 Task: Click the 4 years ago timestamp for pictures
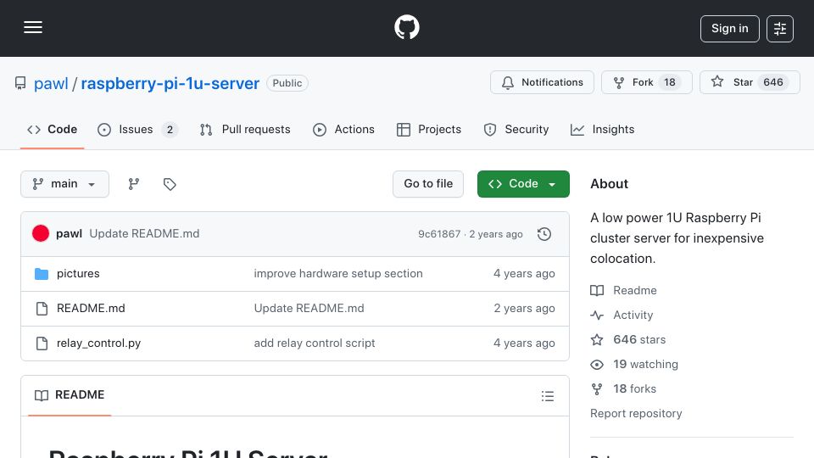click(x=524, y=274)
